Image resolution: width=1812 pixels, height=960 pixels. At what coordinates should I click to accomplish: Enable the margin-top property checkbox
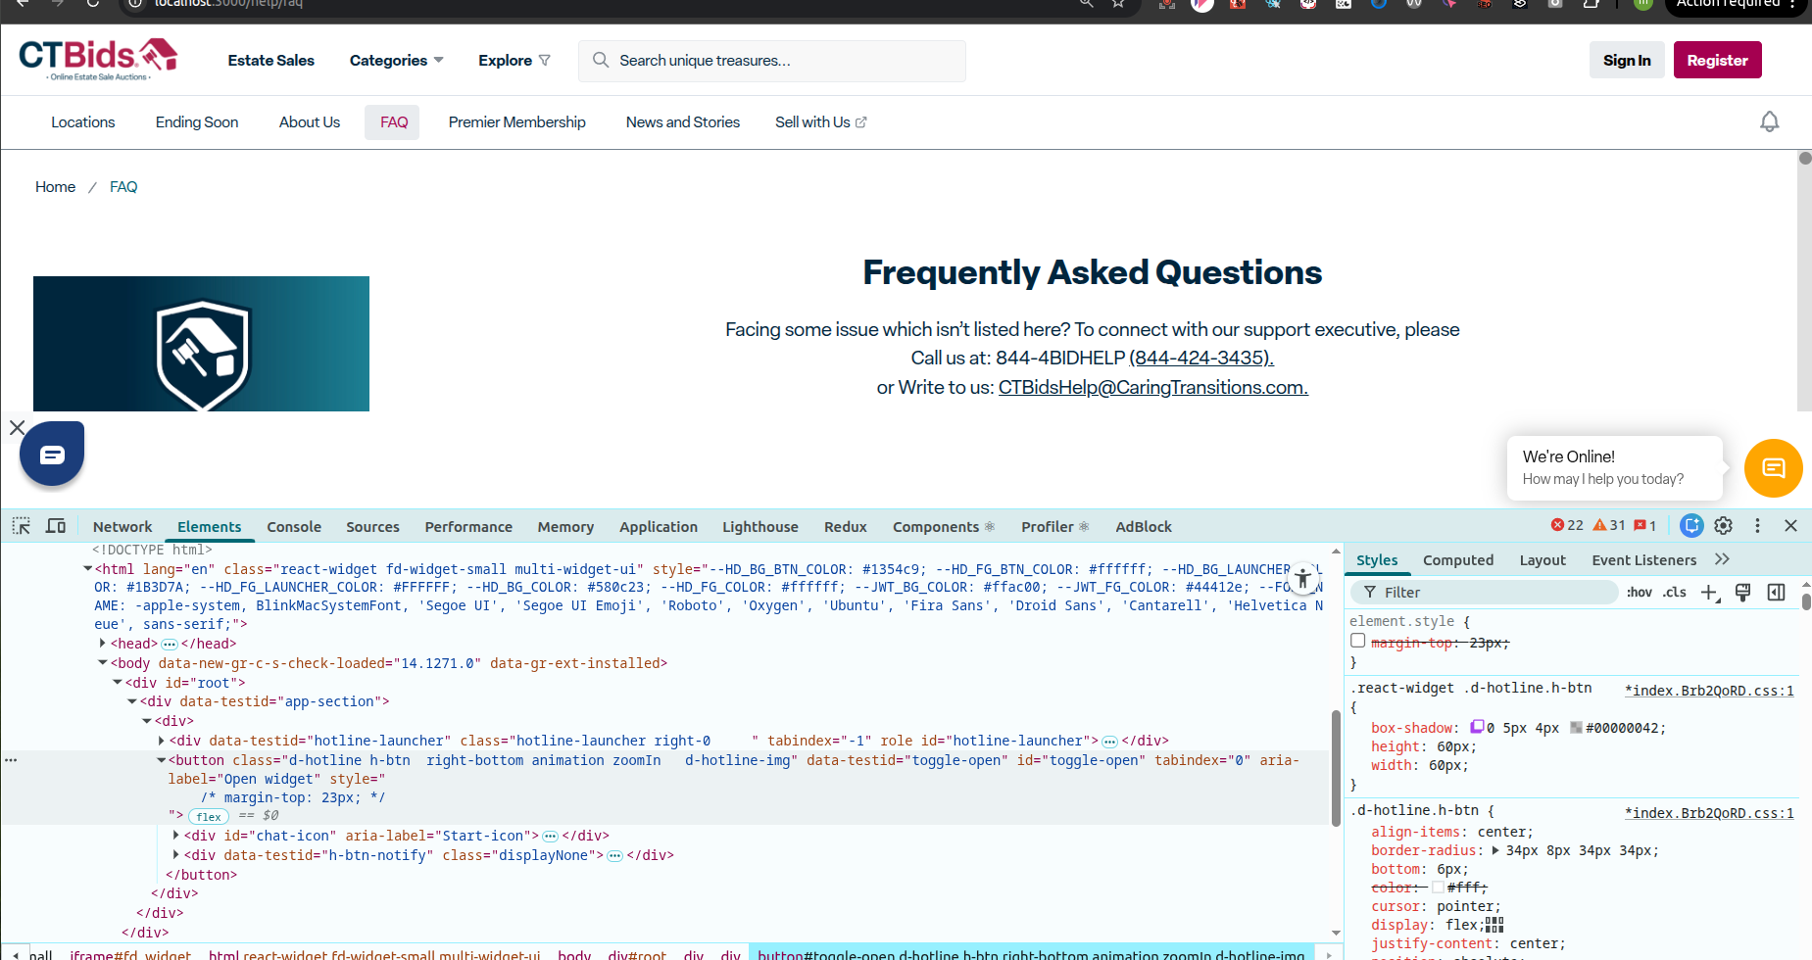pos(1358,641)
